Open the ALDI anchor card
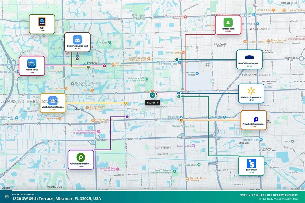305x203 pixels. click(42, 24)
